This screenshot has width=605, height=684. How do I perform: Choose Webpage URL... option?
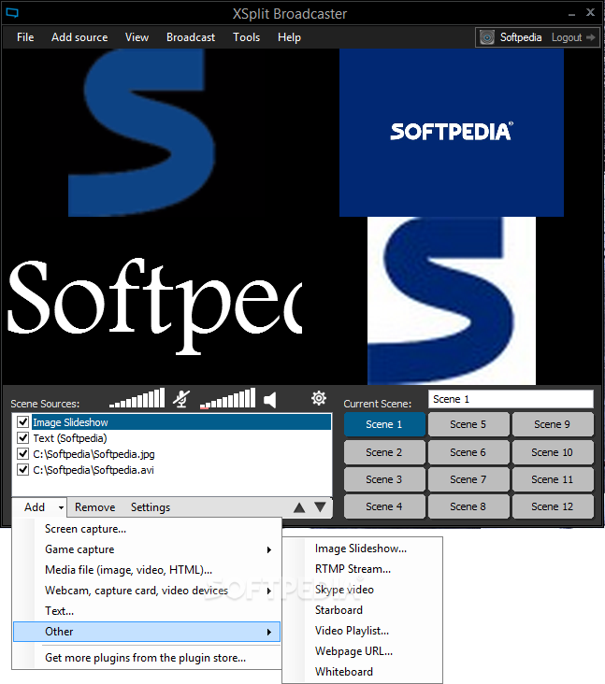click(362, 651)
